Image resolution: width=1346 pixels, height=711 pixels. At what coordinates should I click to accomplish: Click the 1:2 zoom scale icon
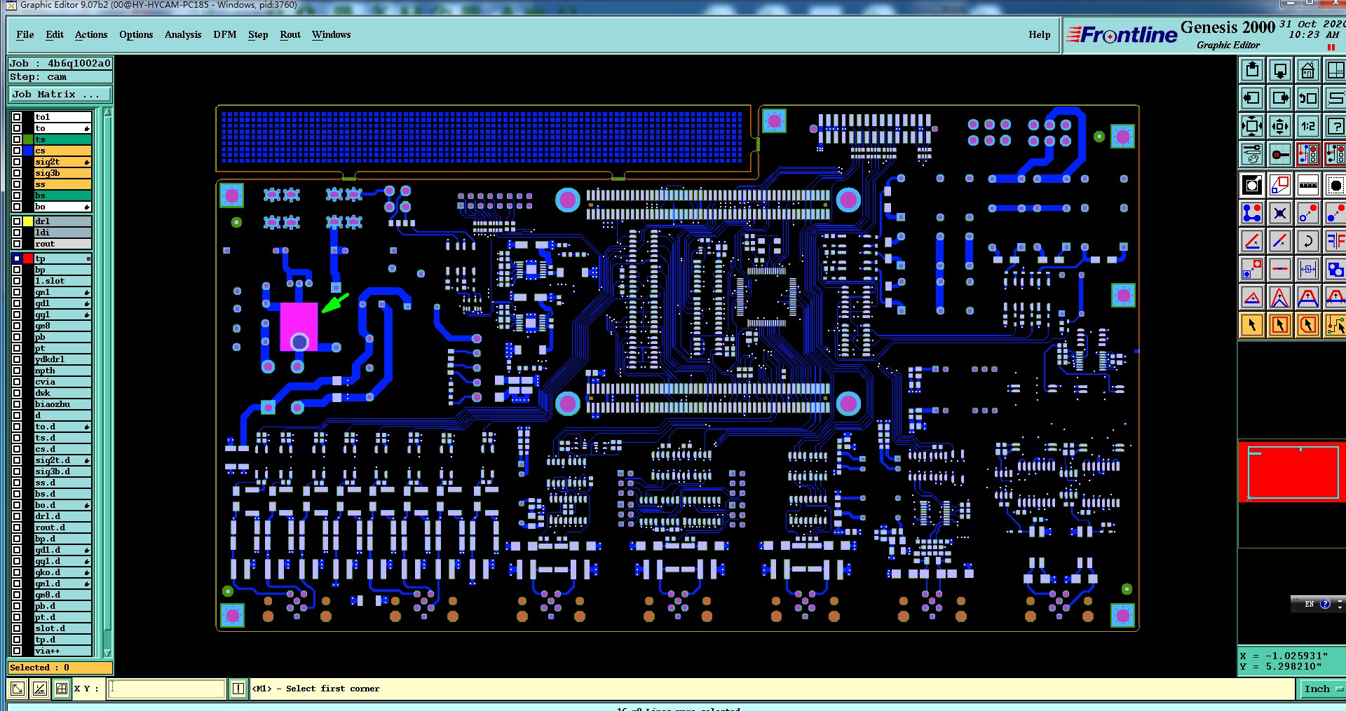point(1308,126)
